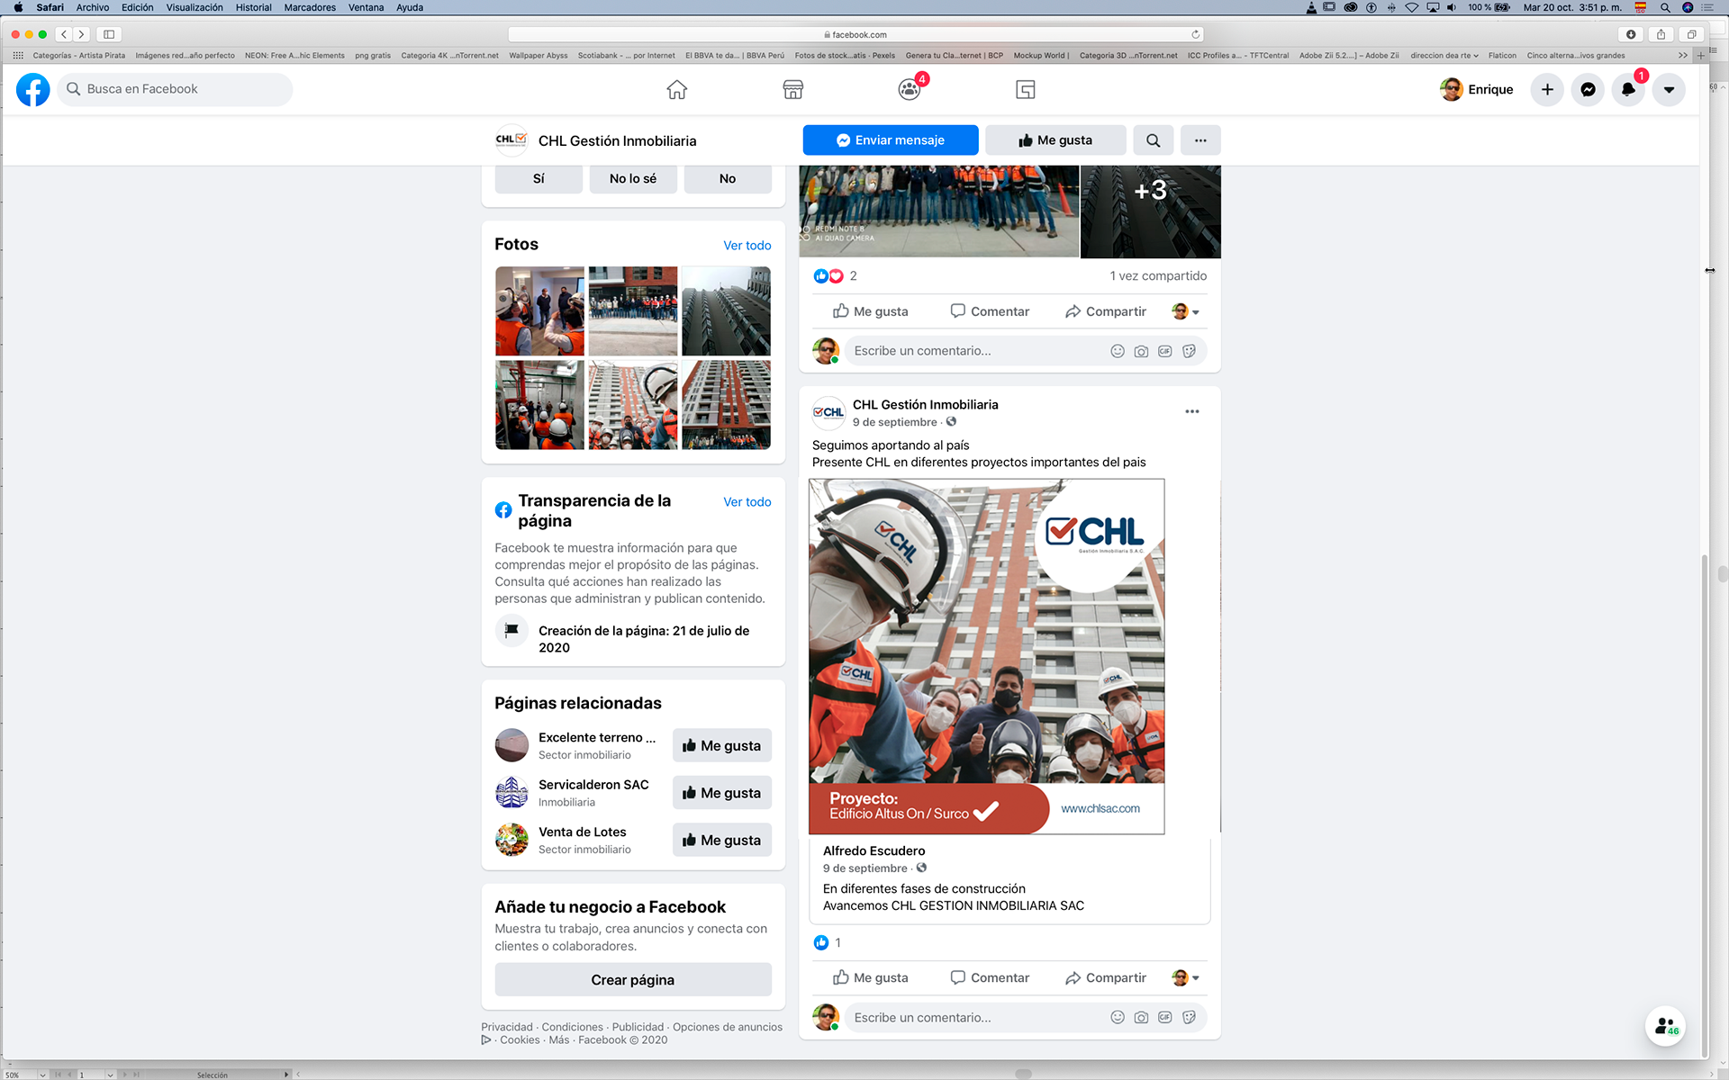Click the Safari share icon
Image resolution: width=1729 pixels, height=1080 pixels.
pos(1661,34)
